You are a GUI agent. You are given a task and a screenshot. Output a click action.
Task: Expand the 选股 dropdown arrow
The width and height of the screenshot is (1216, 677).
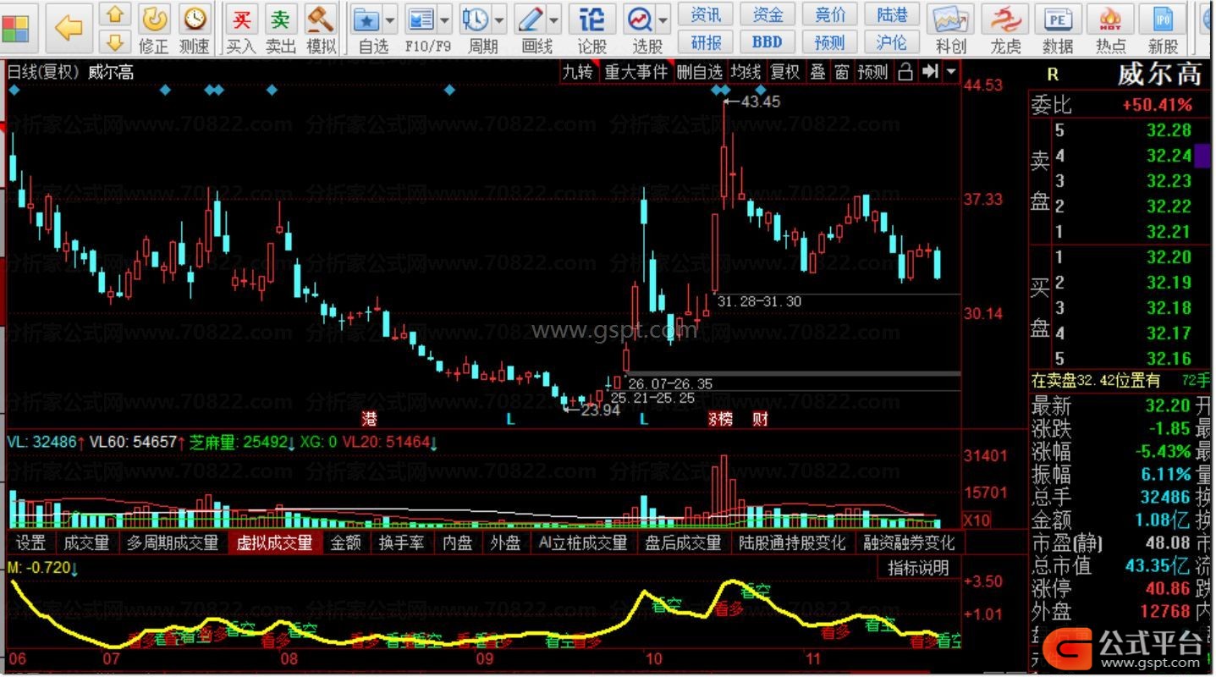663,19
